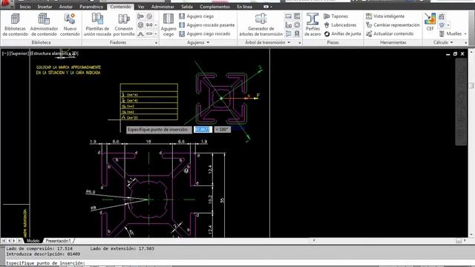The height and width of the screenshot is (267, 475).
Task: Click the dynamic input angle field
Action: pyautogui.click(x=223, y=130)
